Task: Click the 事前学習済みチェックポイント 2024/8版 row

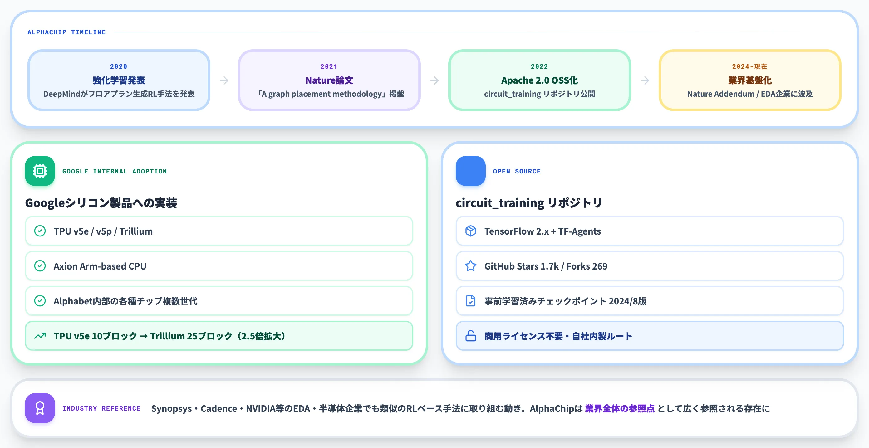Action: click(650, 301)
